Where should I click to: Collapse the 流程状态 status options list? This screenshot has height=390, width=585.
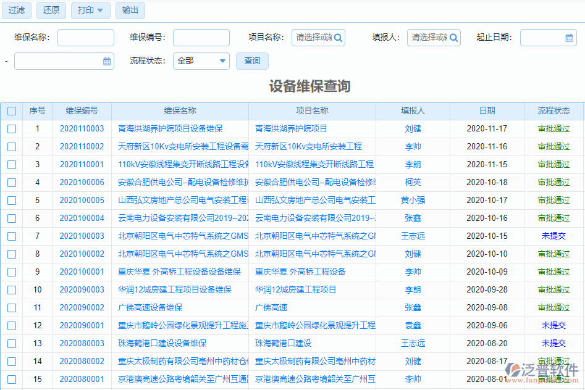point(221,60)
